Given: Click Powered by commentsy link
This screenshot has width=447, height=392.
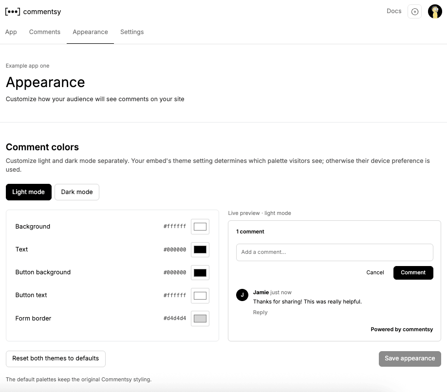Looking at the screenshot, I should pyautogui.click(x=402, y=329).
